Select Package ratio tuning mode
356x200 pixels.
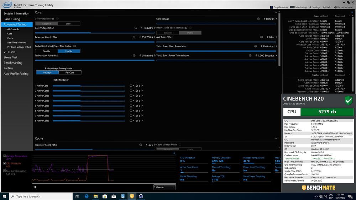[47, 72]
